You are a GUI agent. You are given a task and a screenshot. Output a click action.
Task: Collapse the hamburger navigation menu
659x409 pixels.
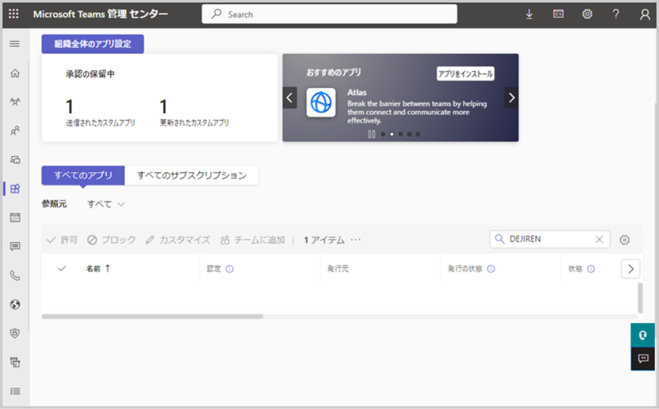[15, 44]
